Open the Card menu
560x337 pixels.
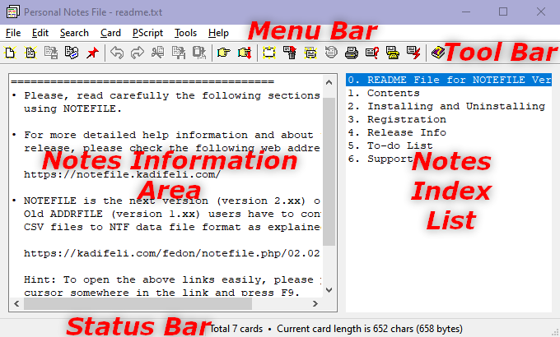tap(110, 33)
